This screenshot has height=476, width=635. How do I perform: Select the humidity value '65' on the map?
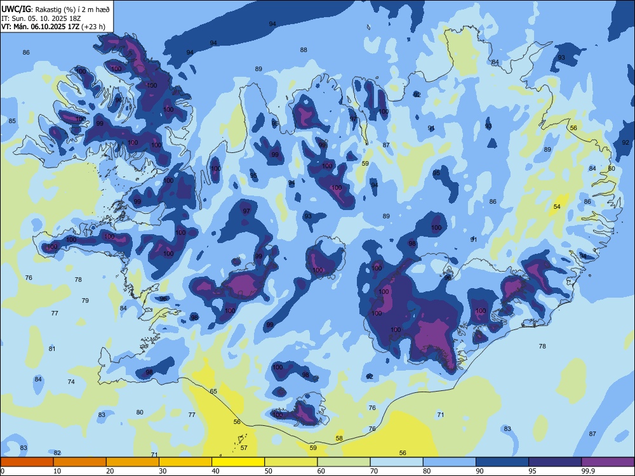[x=213, y=392]
